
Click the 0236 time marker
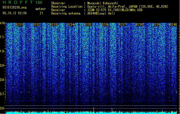pos(105,25)
